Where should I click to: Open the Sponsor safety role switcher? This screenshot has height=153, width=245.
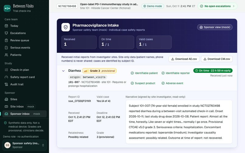pyautogui.click(x=24, y=145)
